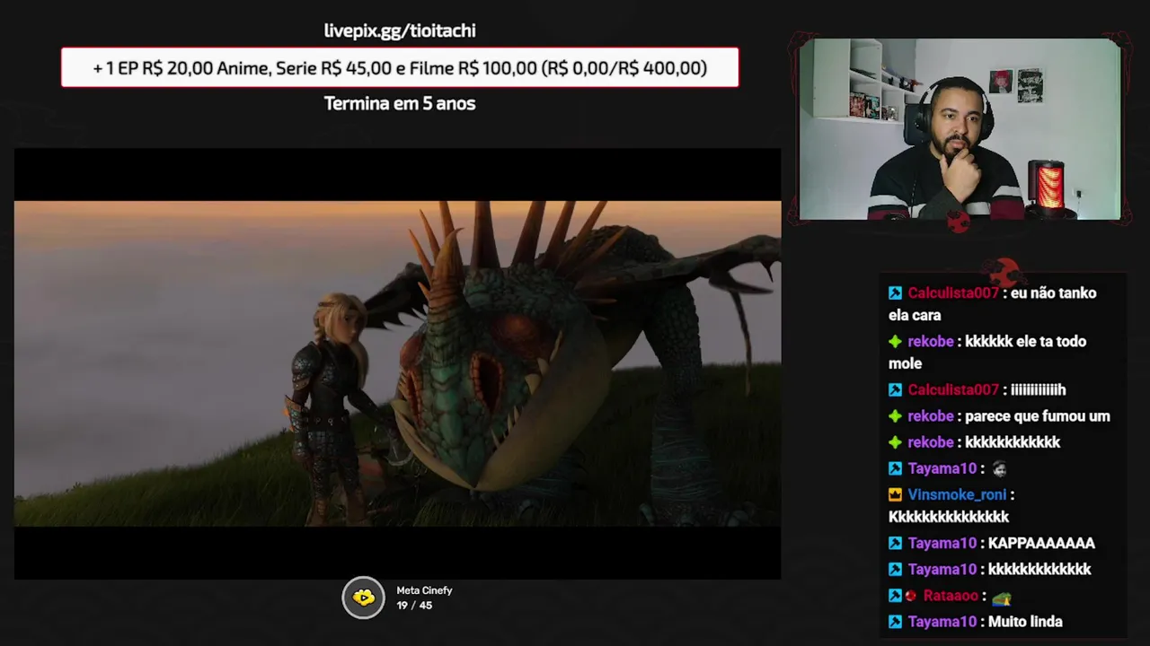Image resolution: width=1150 pixels, height=646 pixels.
Task: Click the 'parece que fumou um' message text
Action: (x=1038, y=416)
